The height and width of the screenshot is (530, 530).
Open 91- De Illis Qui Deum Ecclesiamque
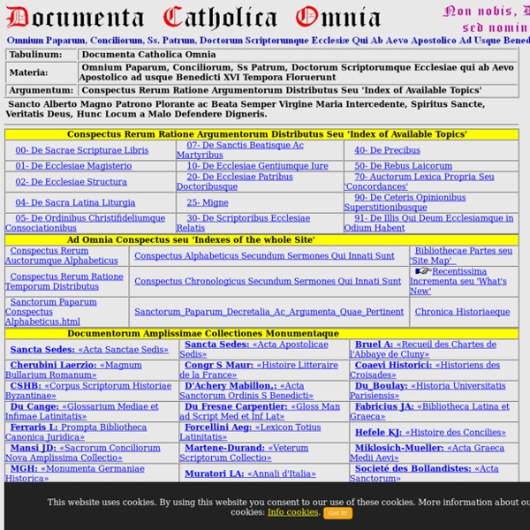(x=428, y=223)
